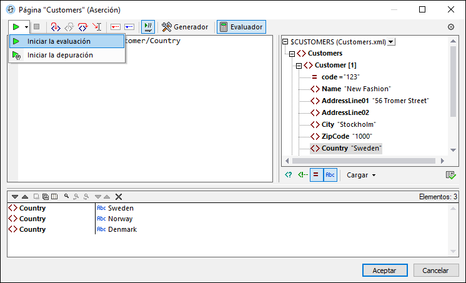Collapse the Customer [1] tree node
466x283 pixels.
click(x=299, y=66)
